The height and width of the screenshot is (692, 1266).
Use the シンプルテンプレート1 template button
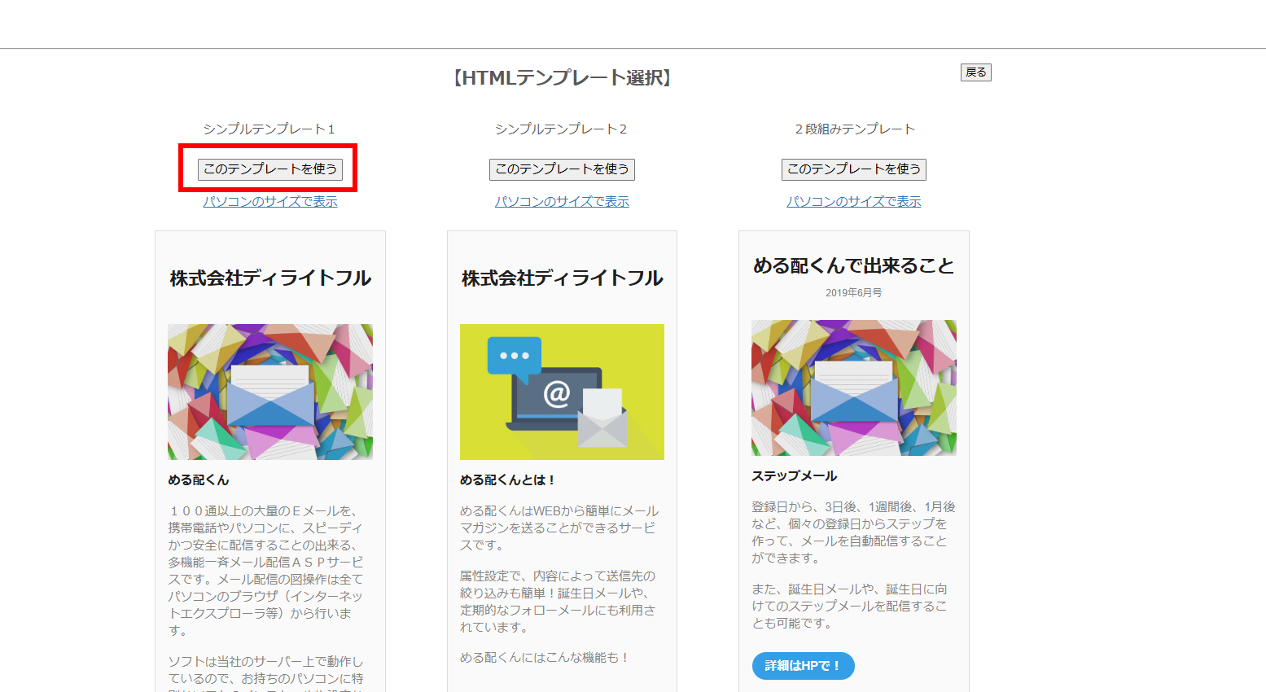[x=269, y=169]
